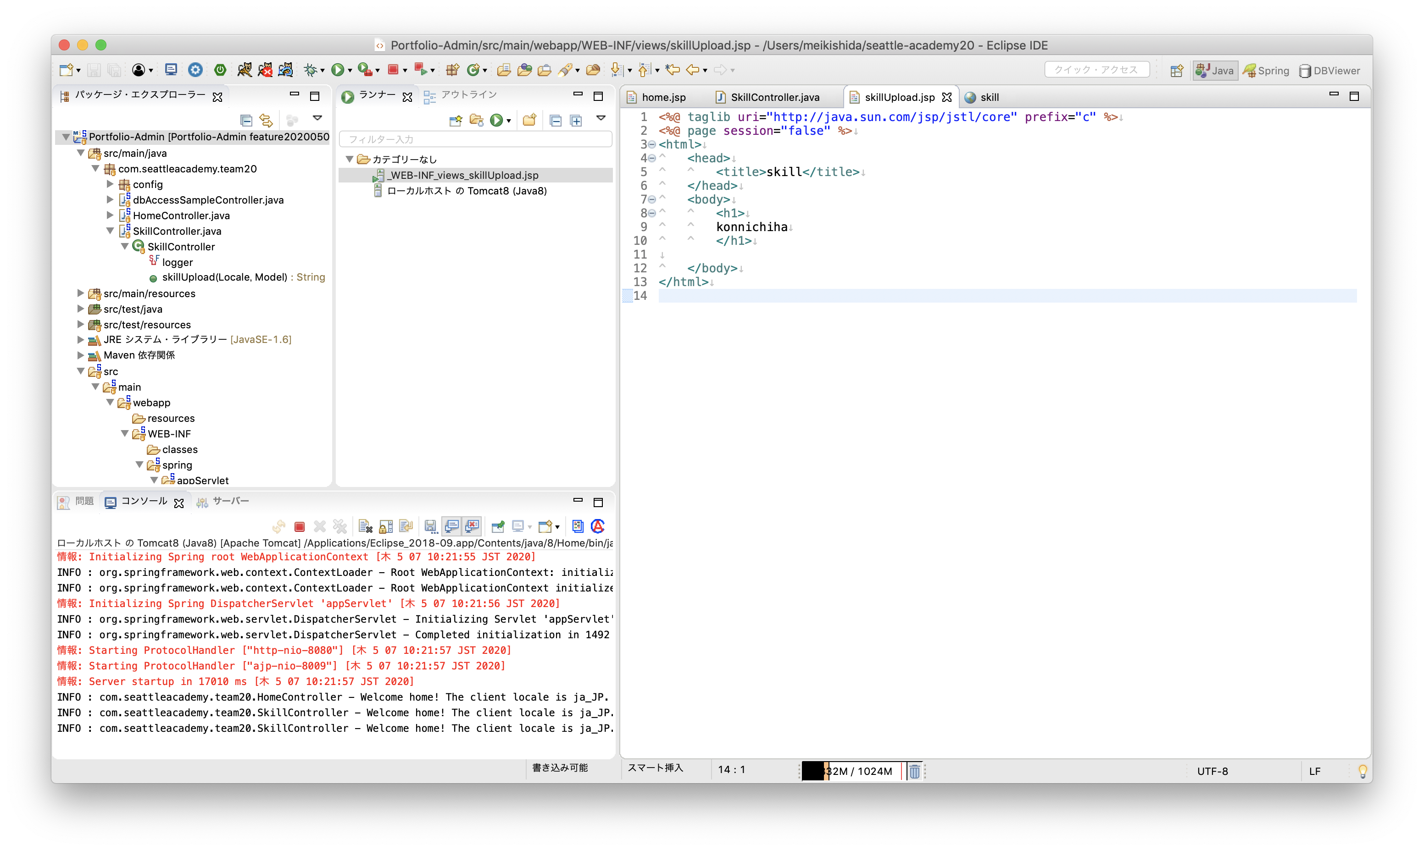The image size is (1424, 851).
Task: Open the DBViewer perspective
Action: click(1329, 71)
